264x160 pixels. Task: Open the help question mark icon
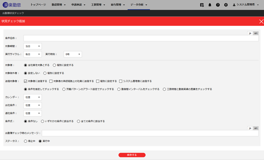click(x=218, y=5)
